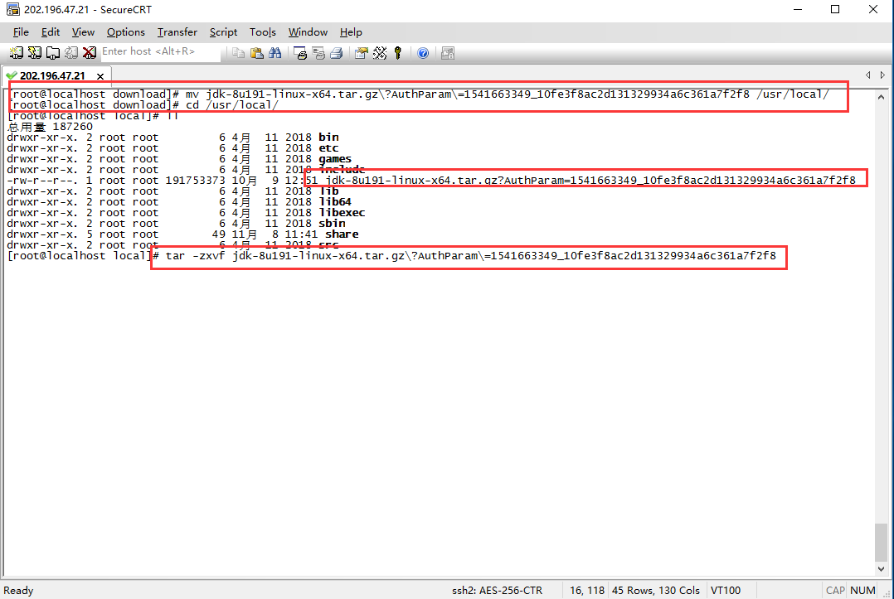This screenshot has width=894, height=599.
Task: Click the 'libexec' directory listing line
Action: coord(186,213)
